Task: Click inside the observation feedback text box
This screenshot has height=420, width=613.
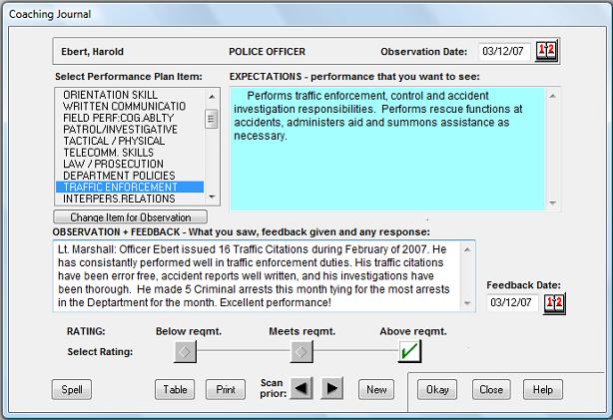Action: pos(265,275)
